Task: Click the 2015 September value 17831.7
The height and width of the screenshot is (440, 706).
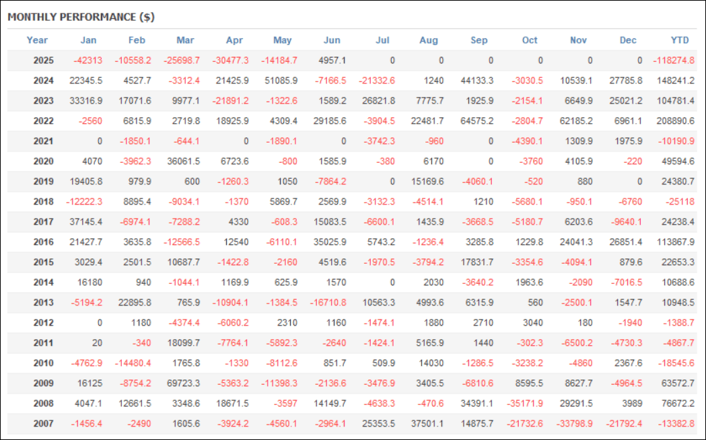Action: tap(476, 262)
